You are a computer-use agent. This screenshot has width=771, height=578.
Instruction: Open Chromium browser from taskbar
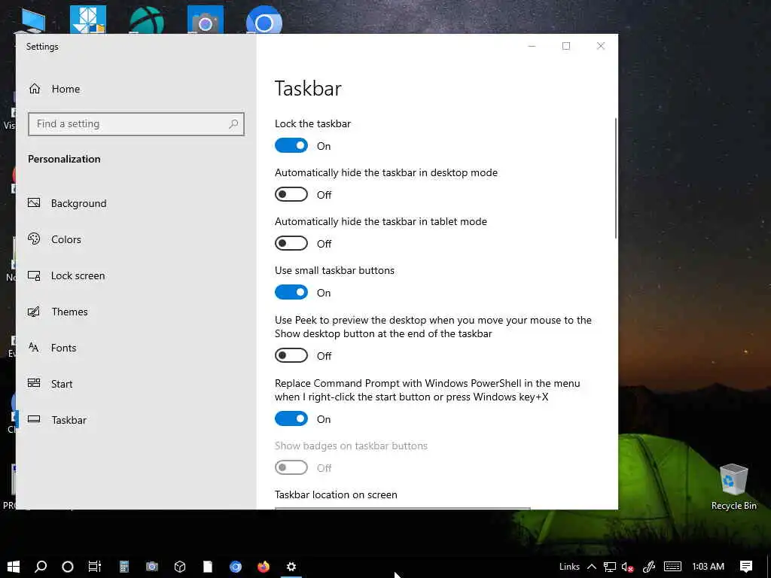click(x=236, y=567)
